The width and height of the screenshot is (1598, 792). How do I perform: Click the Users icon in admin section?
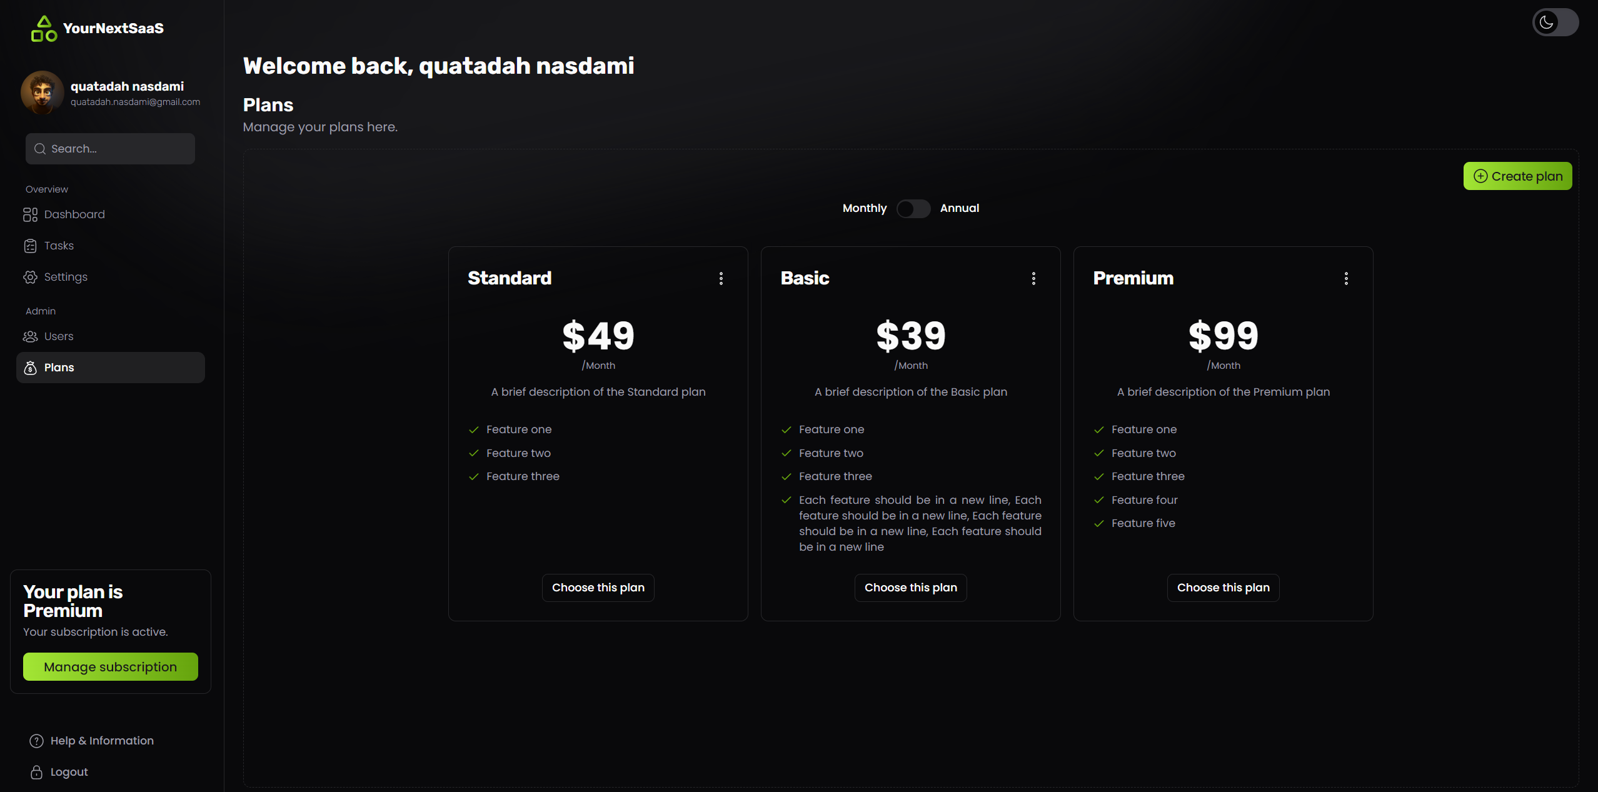click(31, 335)
